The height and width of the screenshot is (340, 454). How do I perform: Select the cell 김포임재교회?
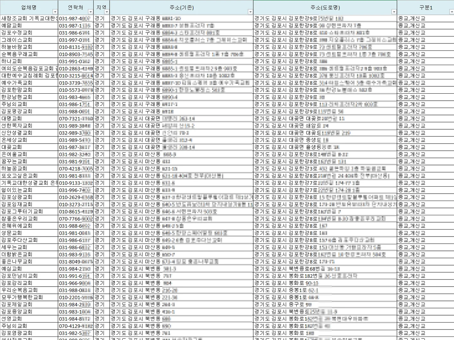(x=29, y=204)
